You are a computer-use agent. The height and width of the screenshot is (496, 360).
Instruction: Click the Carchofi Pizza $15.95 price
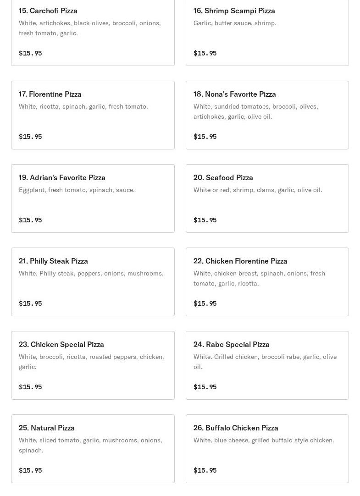coord(30,53)
